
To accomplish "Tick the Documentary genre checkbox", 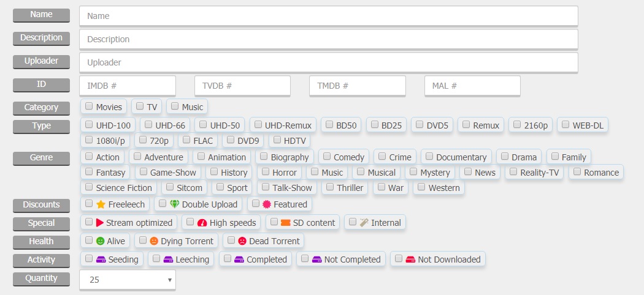I will click(429, 156).
